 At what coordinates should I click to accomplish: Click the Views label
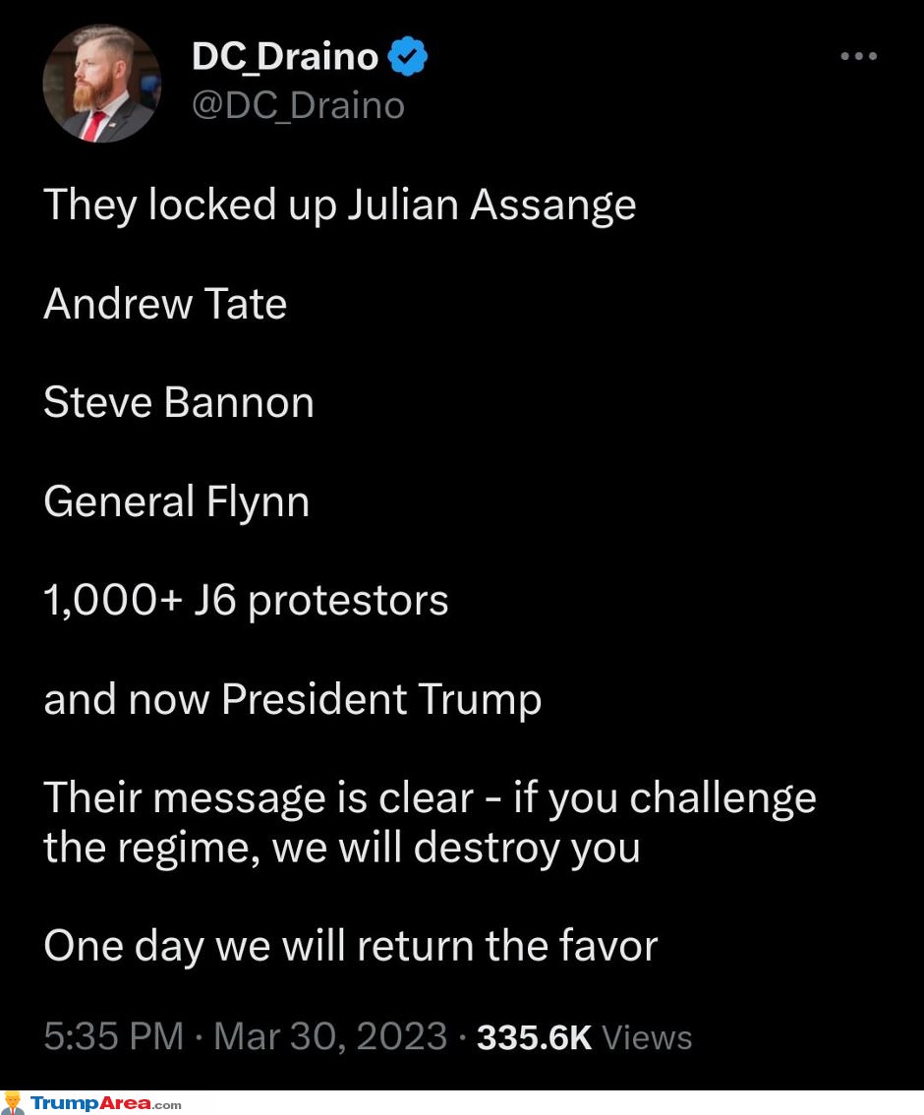tap(647, 1037)
